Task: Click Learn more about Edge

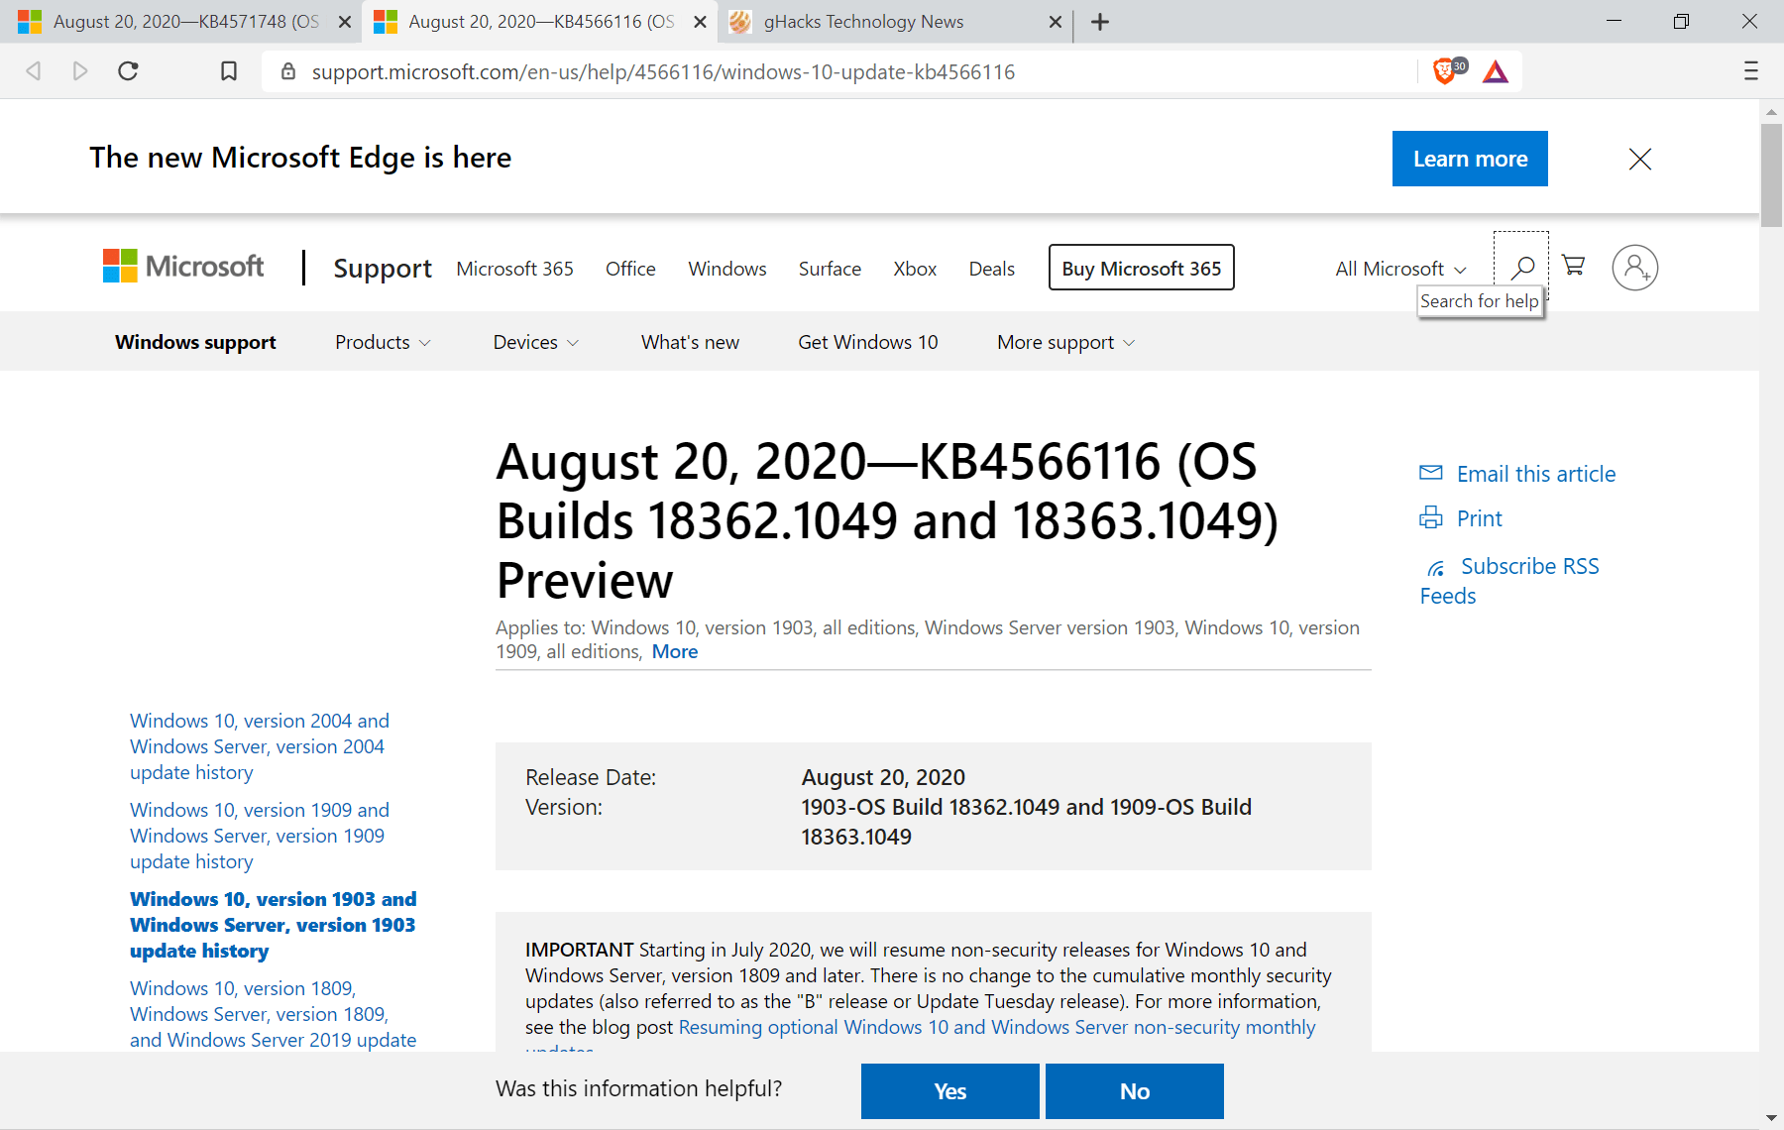Action: tap(1470, 159)
